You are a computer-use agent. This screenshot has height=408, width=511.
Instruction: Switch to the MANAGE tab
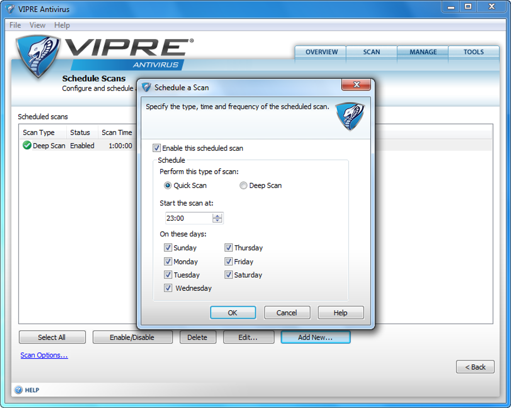tap(423, 52)
